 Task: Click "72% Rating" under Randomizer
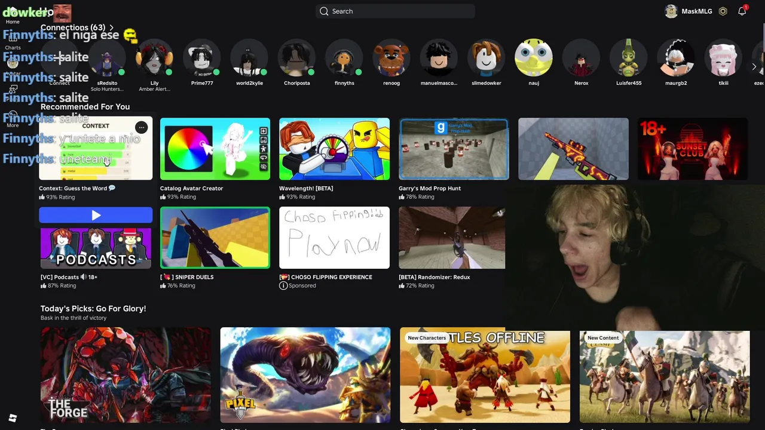[x=417, y=285]
